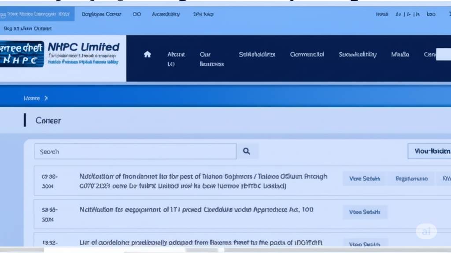Click the fourth top bar link before language

pos(203,14)
